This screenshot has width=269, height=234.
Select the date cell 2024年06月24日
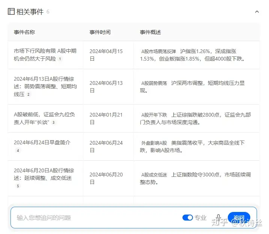(106, 147)
